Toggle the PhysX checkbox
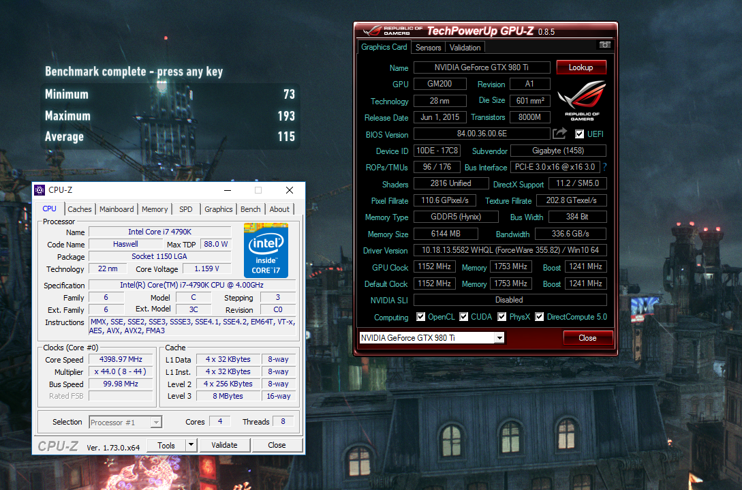Image resolution: width=742 pixels, height=490 pixels. [x=502, y=317]
